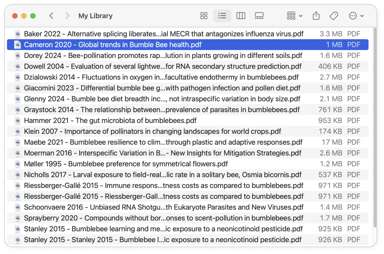384x254 pixels.
Task: Select Sprayberry 2020 Compounds without bor file name
Action: coord(164,218)
